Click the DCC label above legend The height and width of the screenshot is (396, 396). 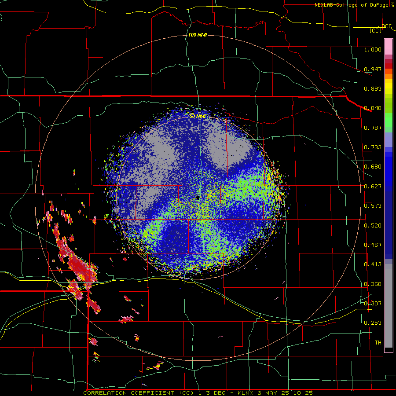click(386, 26)
